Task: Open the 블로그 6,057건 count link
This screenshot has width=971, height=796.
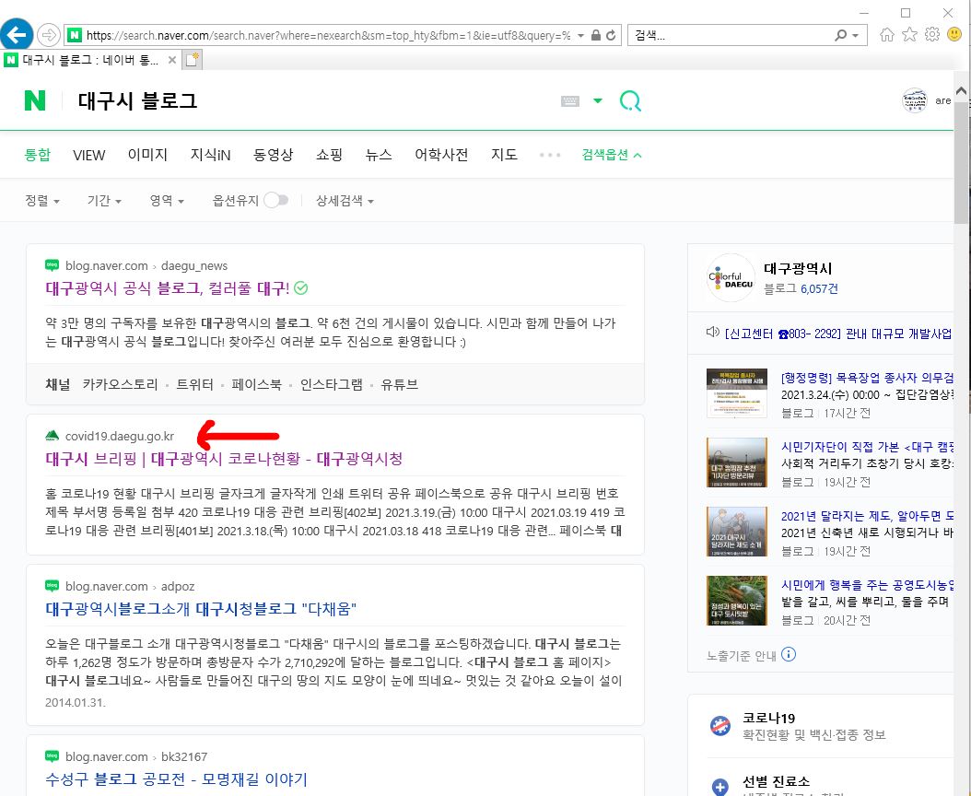Action: pos(801,288)
